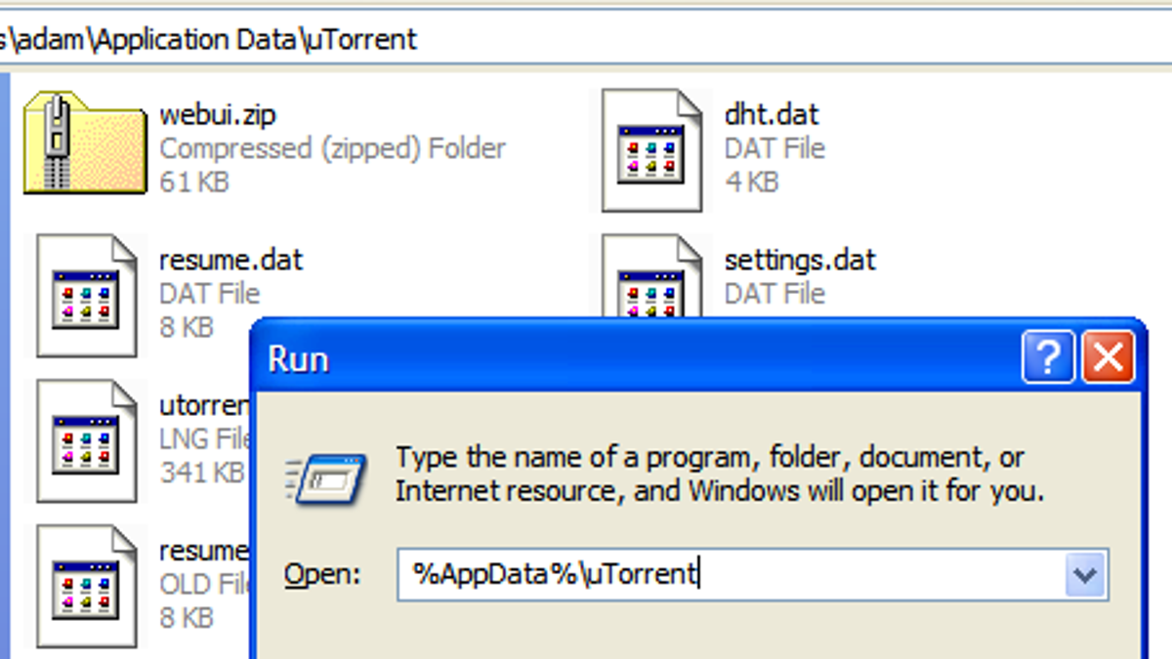Click the settings.dat file name

pyautogui.click(x=800, y=260)
